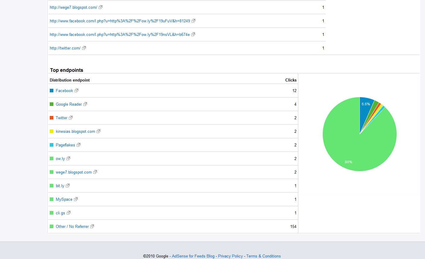Select the orange swatch next to Twitter
425x259 pixels.
coord(51,118)
